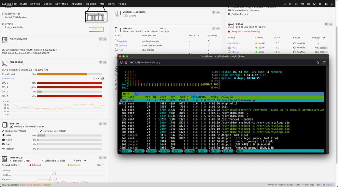Open the Tools menu
This screenshot has width=338, height=187.
coord(122,4)
